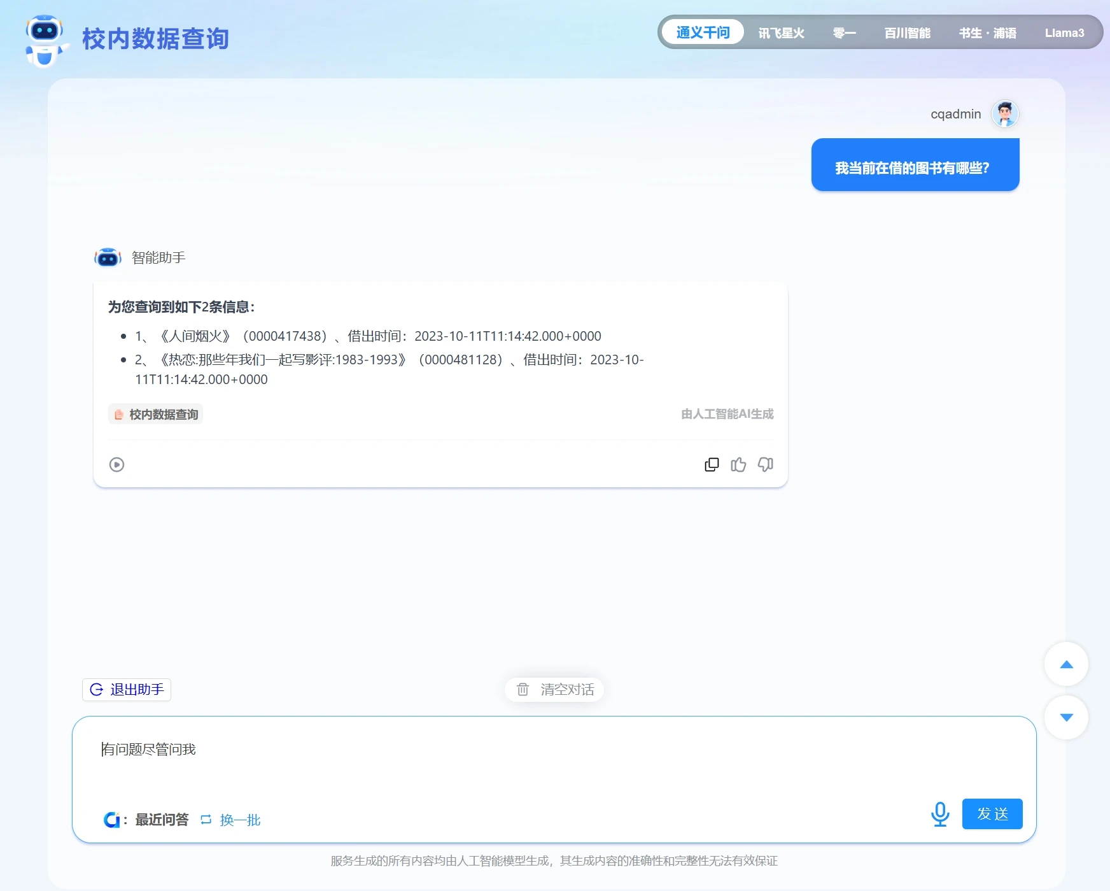The width and height of the screenshot is (1110, 891).
Task: Click the 发送 send button
Action: [992, 814]
